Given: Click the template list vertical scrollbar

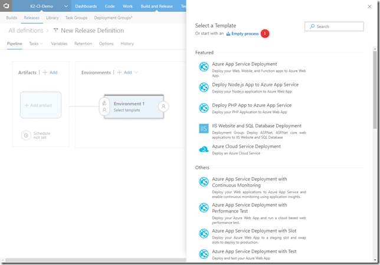Looking at the screenshot, I should 375,90.
